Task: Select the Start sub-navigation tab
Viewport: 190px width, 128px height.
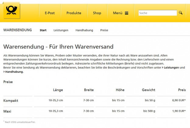Action: (43, 30)
